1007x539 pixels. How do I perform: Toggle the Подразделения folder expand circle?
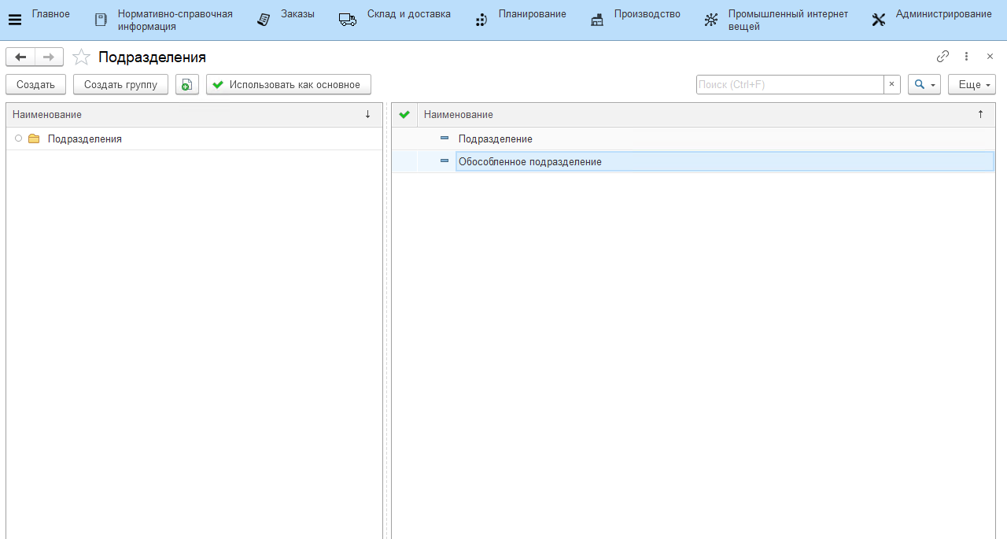click(x=18, y=138)
